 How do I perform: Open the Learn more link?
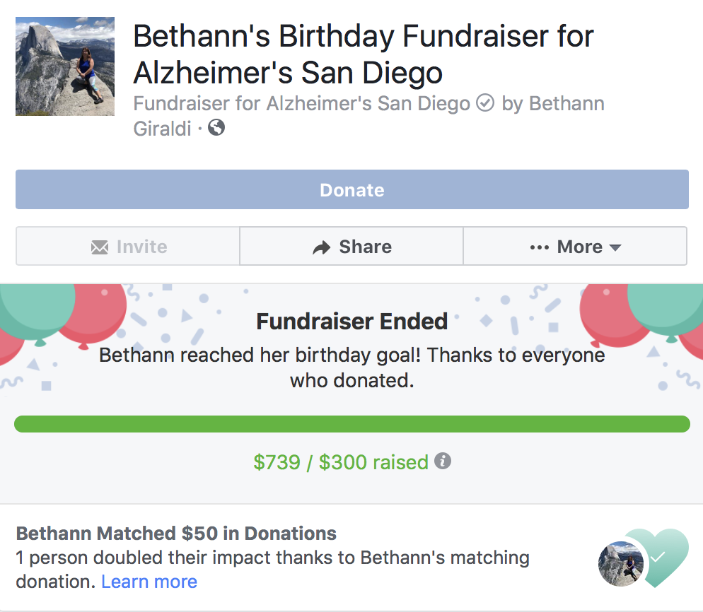tap(149, 582)
